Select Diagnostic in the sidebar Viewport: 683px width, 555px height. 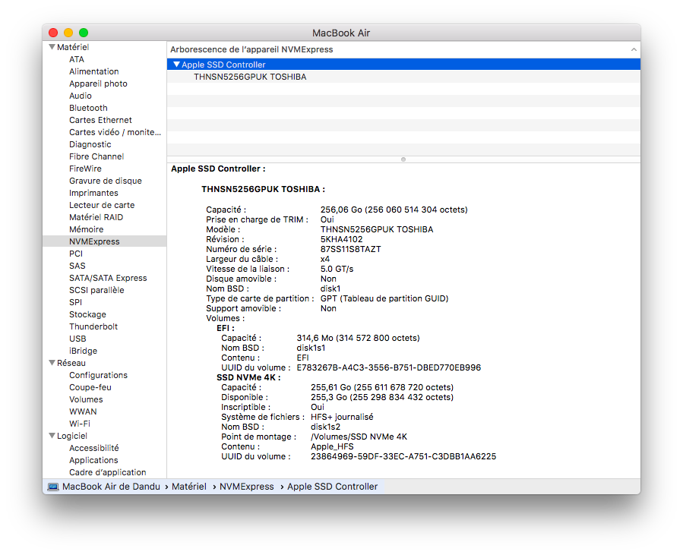(90, 144)
